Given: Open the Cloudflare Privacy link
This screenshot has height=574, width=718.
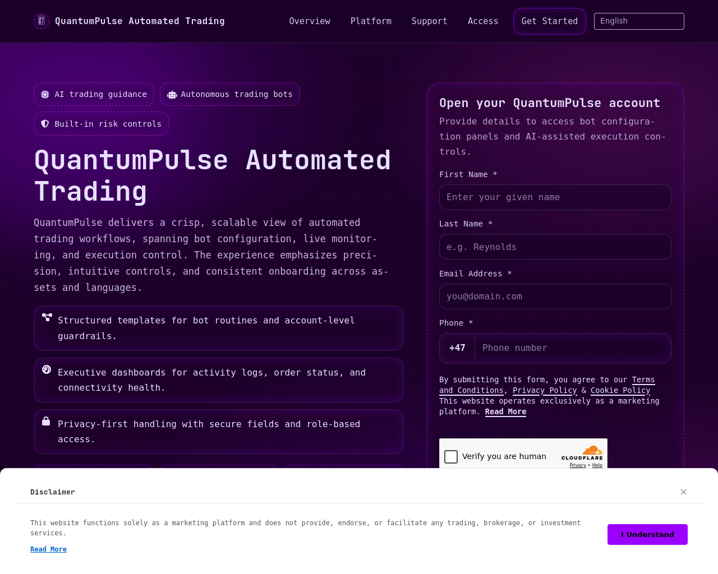Looking at the screenshot, I should coord(578,465).
